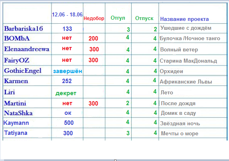Select 'нет' in the BOMbA row
229x161 pixels.
67,38
